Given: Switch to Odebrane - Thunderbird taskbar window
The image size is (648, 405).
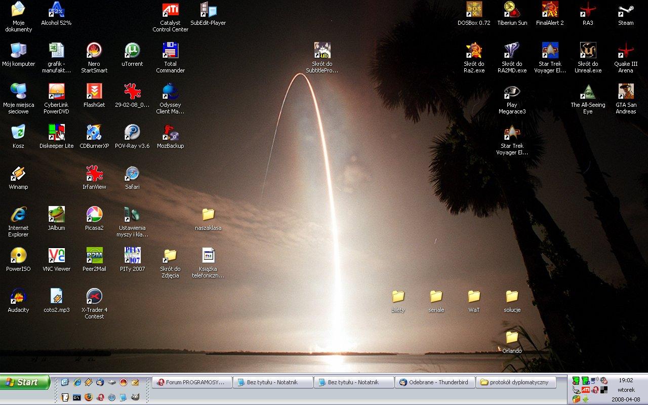Looking at the screenshot, I should pos(435,382).
